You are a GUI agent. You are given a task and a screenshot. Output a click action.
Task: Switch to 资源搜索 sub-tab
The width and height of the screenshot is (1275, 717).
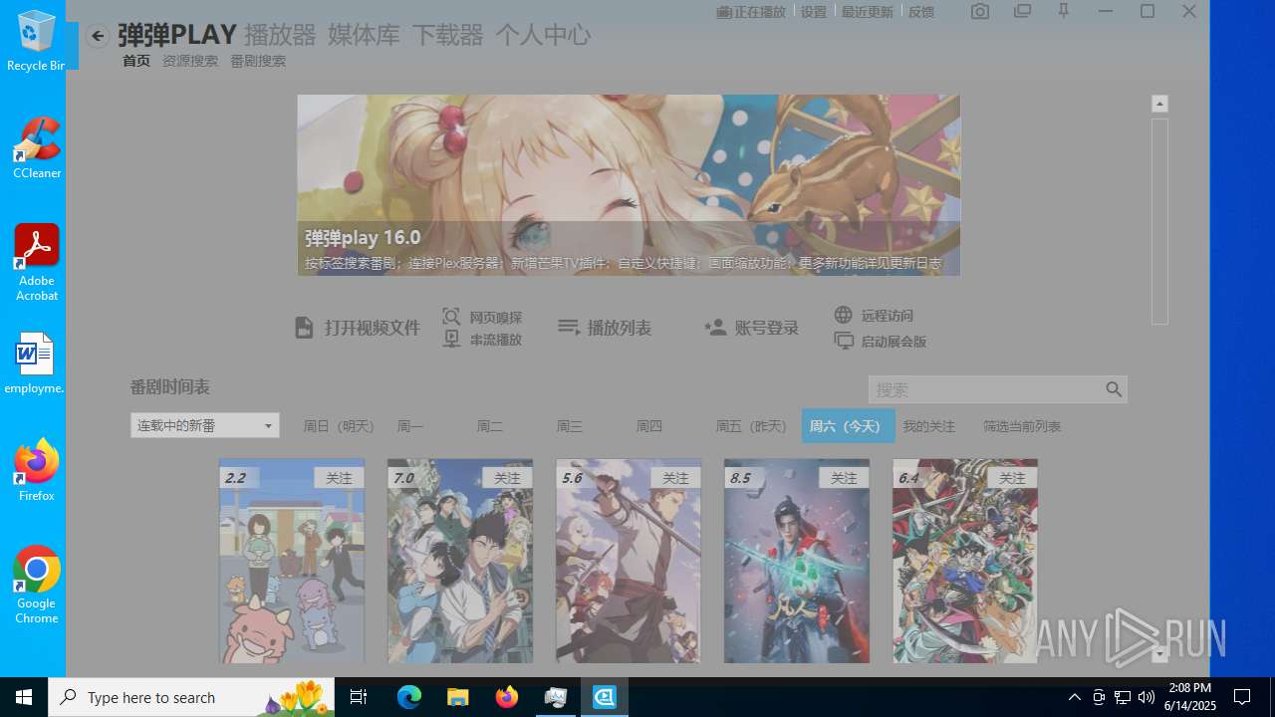click(x=190, y=61)
